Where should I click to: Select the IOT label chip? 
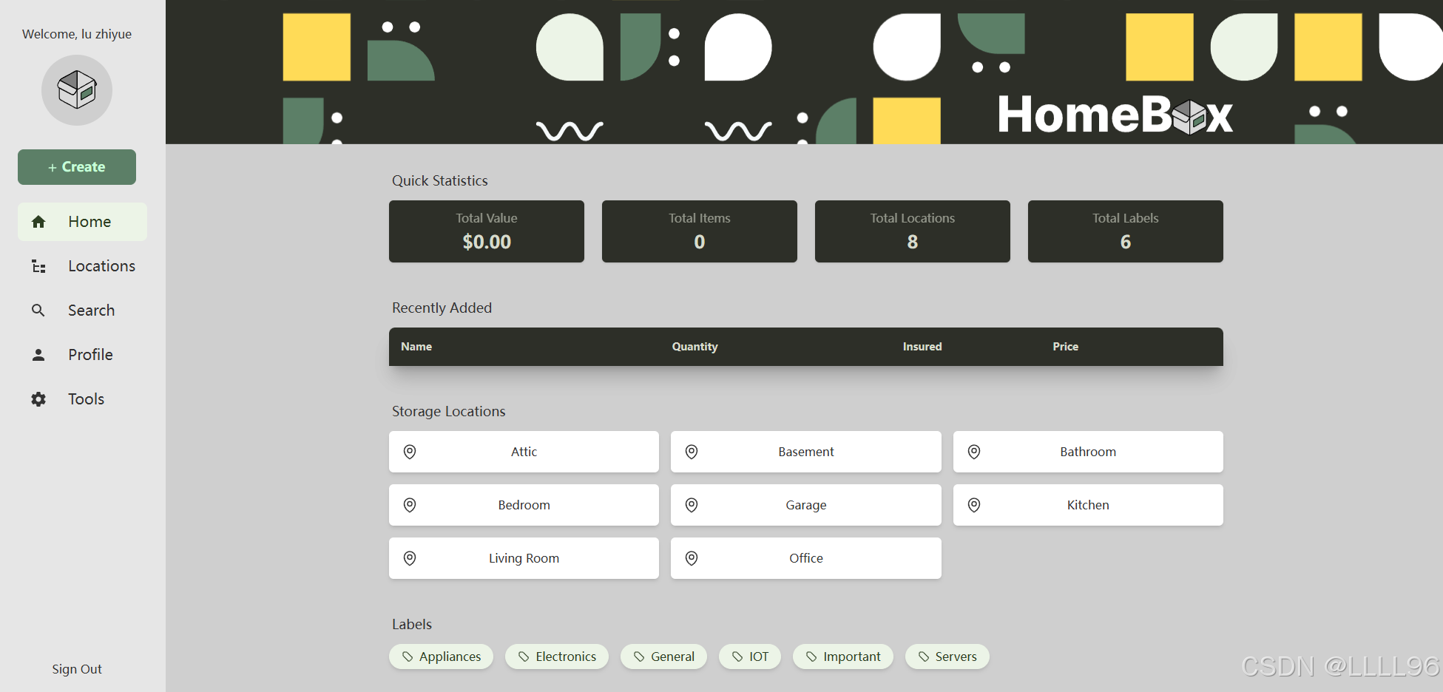[750, 657]
